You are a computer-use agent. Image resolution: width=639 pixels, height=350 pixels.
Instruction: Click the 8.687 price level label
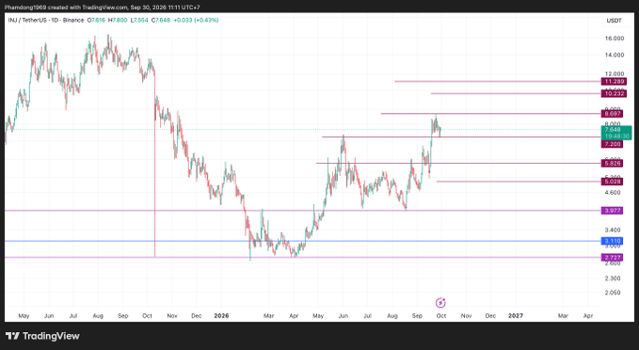pyautogui.click(x=613, y=114)
